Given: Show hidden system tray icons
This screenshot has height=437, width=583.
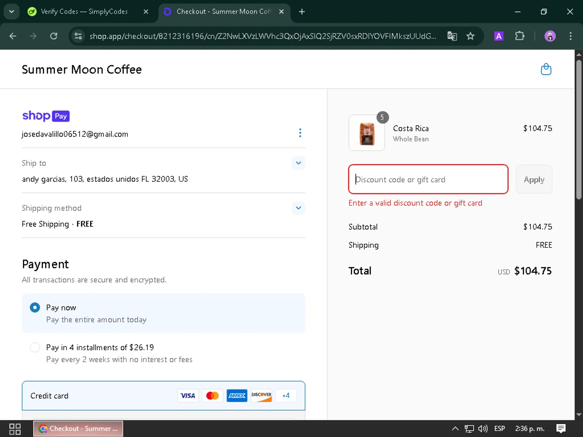Looking at the screenshot, I should (455, 429).
